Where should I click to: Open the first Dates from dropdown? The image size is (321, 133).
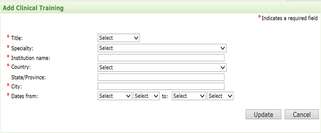(x=115, y=96)
